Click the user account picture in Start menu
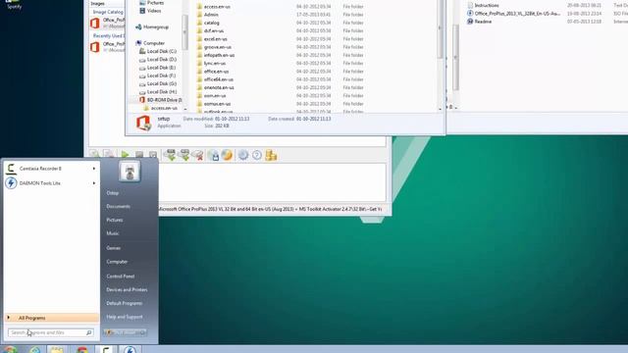This screenshot has width=628, height=353. point(130,172)
